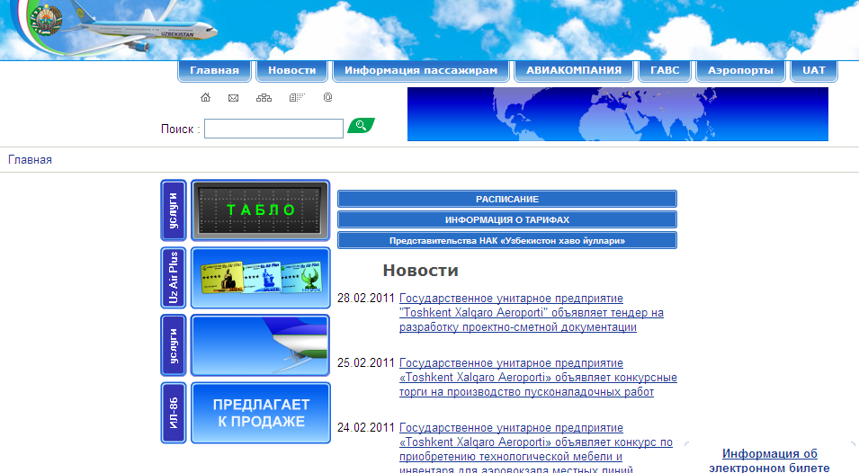Screen dimensions: 859x473
Task: Click into the Поиск search field
Action: point(274,129)
